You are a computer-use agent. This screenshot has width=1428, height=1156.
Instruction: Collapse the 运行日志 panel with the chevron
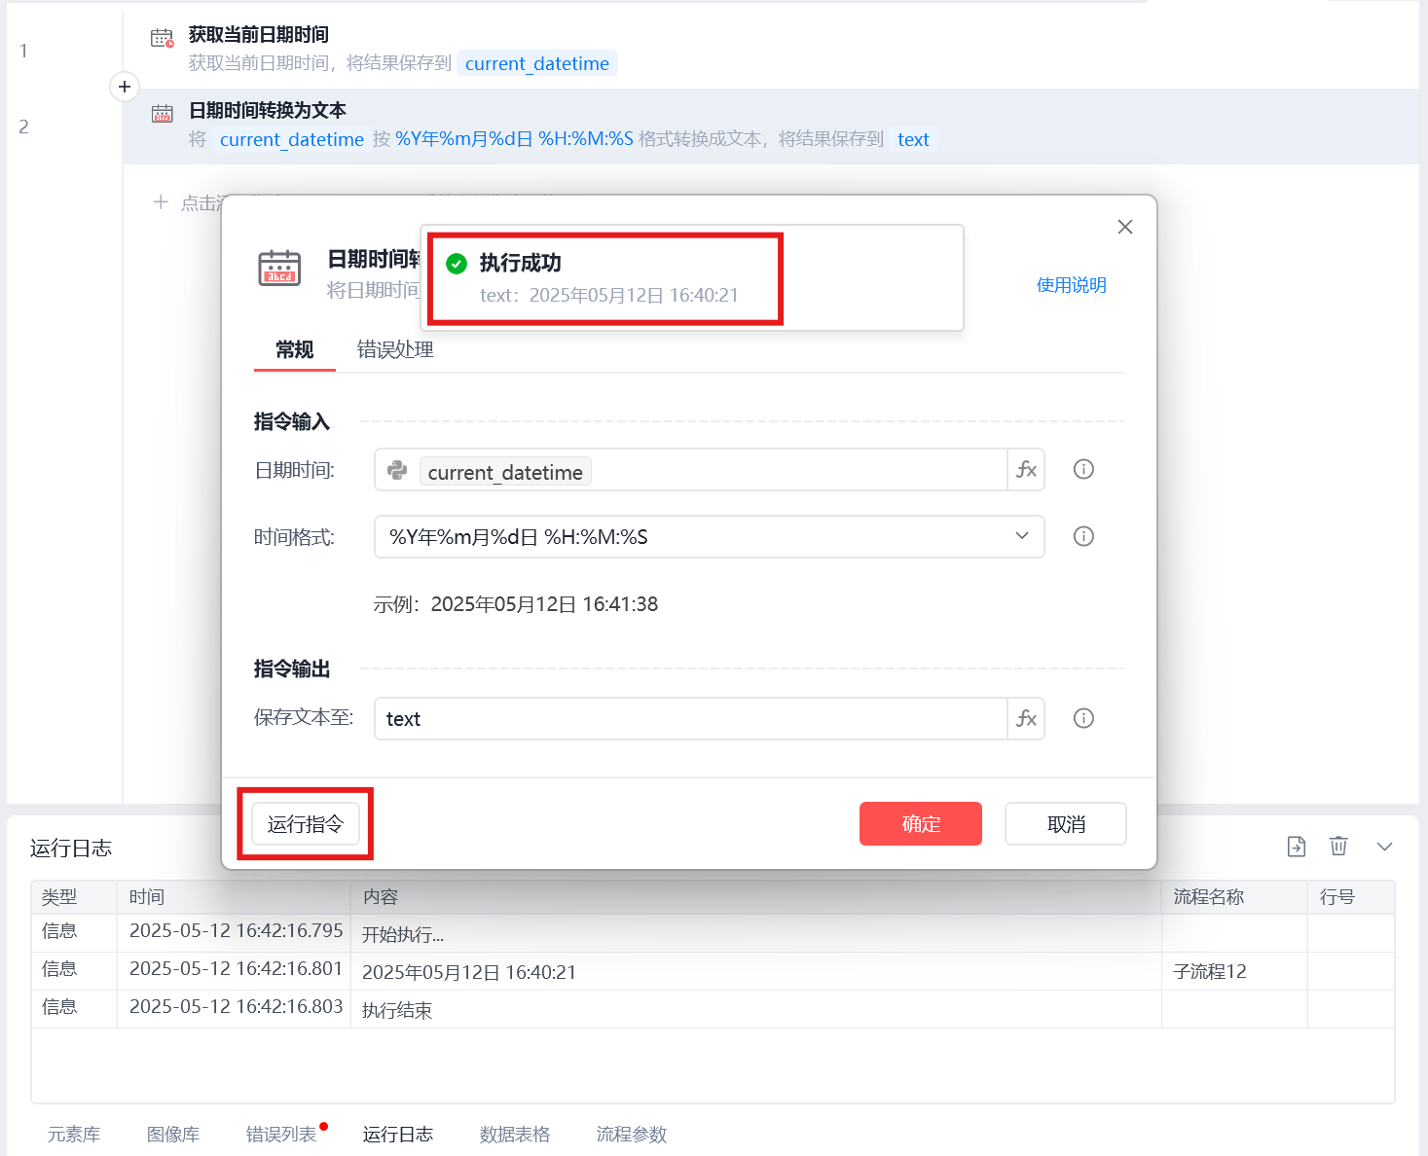[1385, 847]
